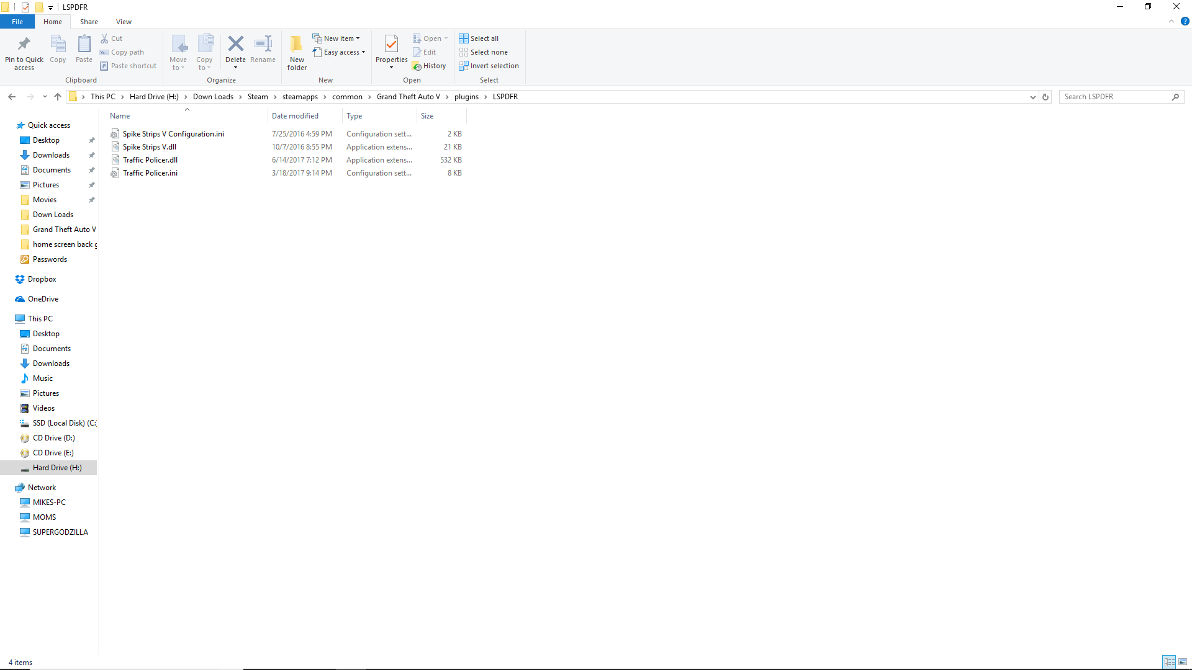
Task: Open the Easy access dropdown
Action: pos(339,52)
